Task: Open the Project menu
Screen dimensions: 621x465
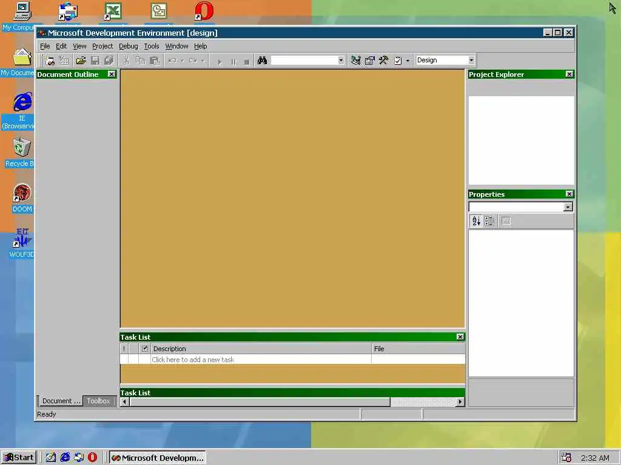Action: click(x=102, y=46)
